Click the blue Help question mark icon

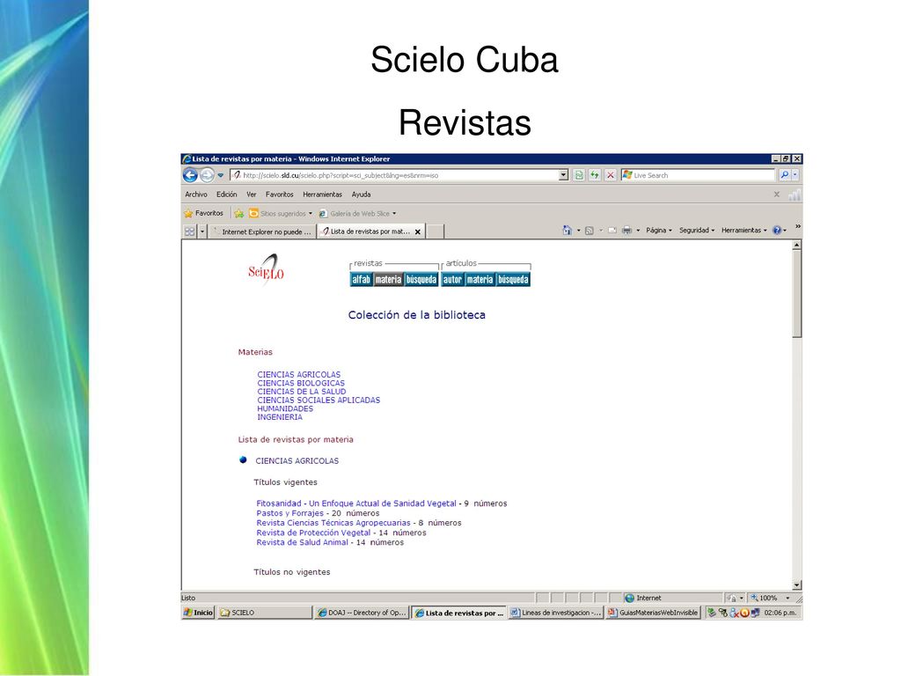point(777,231)
